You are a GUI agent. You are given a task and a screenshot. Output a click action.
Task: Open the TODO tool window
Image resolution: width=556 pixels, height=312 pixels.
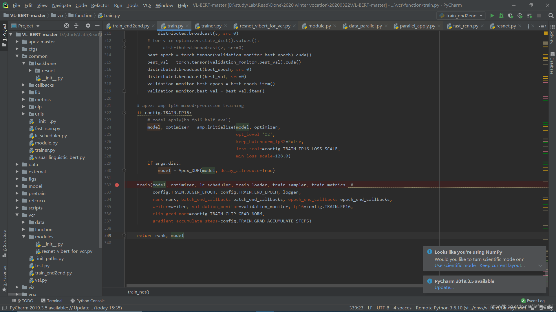point(23,301)
